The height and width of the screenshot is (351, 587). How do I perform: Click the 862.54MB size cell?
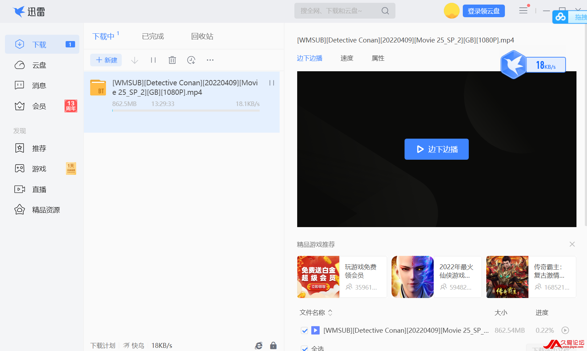coord(510,330)
